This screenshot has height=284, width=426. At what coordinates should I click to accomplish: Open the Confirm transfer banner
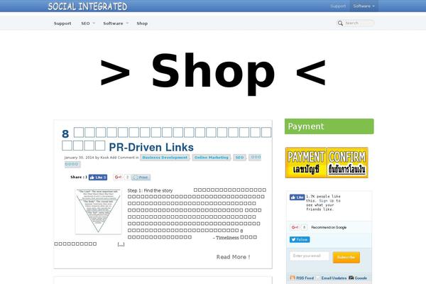point(347,163)
